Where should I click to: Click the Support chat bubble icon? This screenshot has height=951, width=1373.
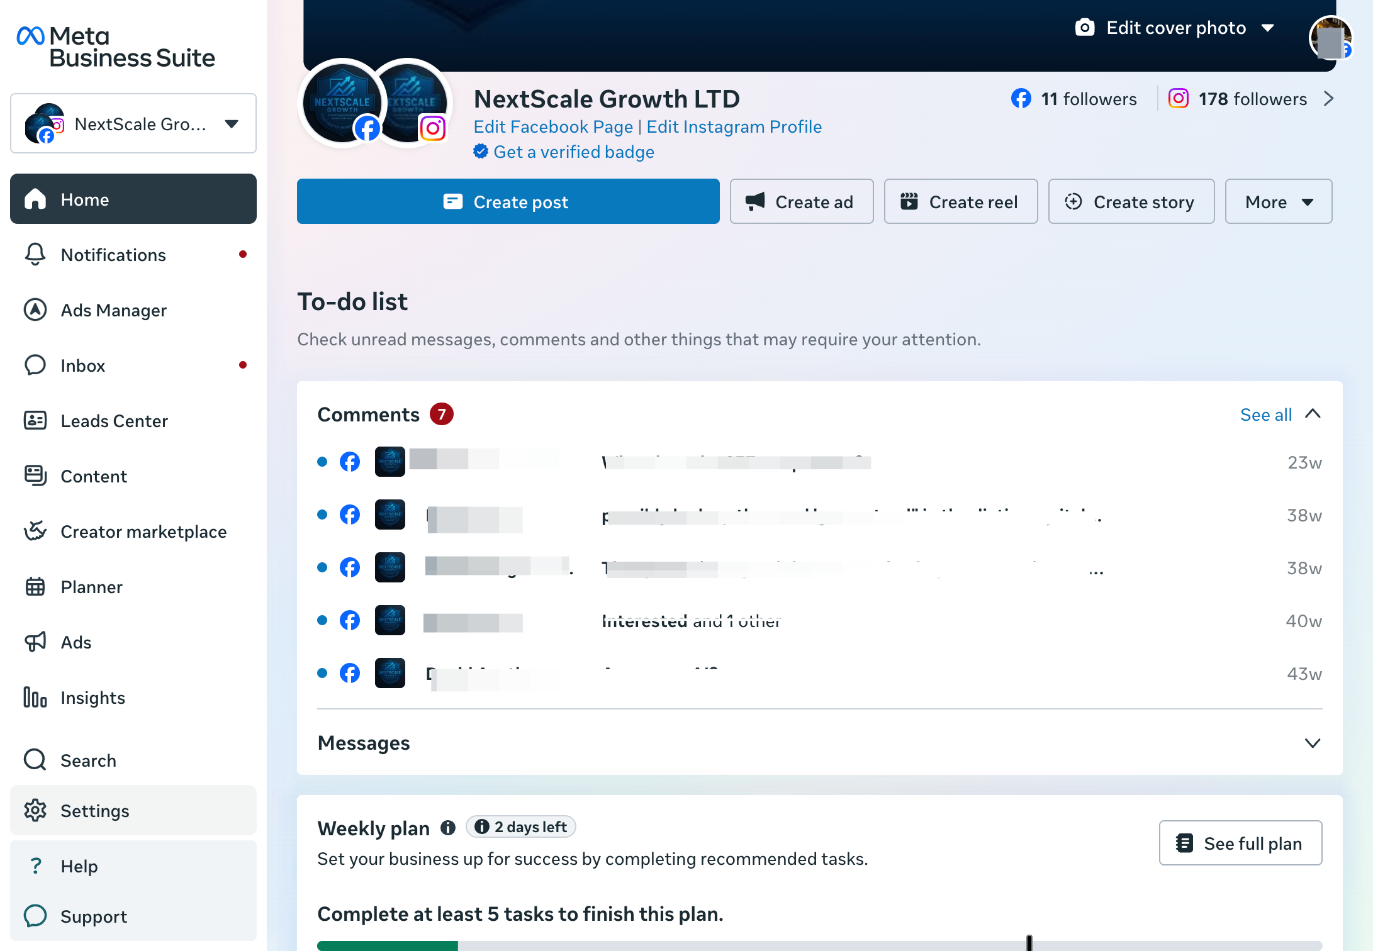click(35, 916)
